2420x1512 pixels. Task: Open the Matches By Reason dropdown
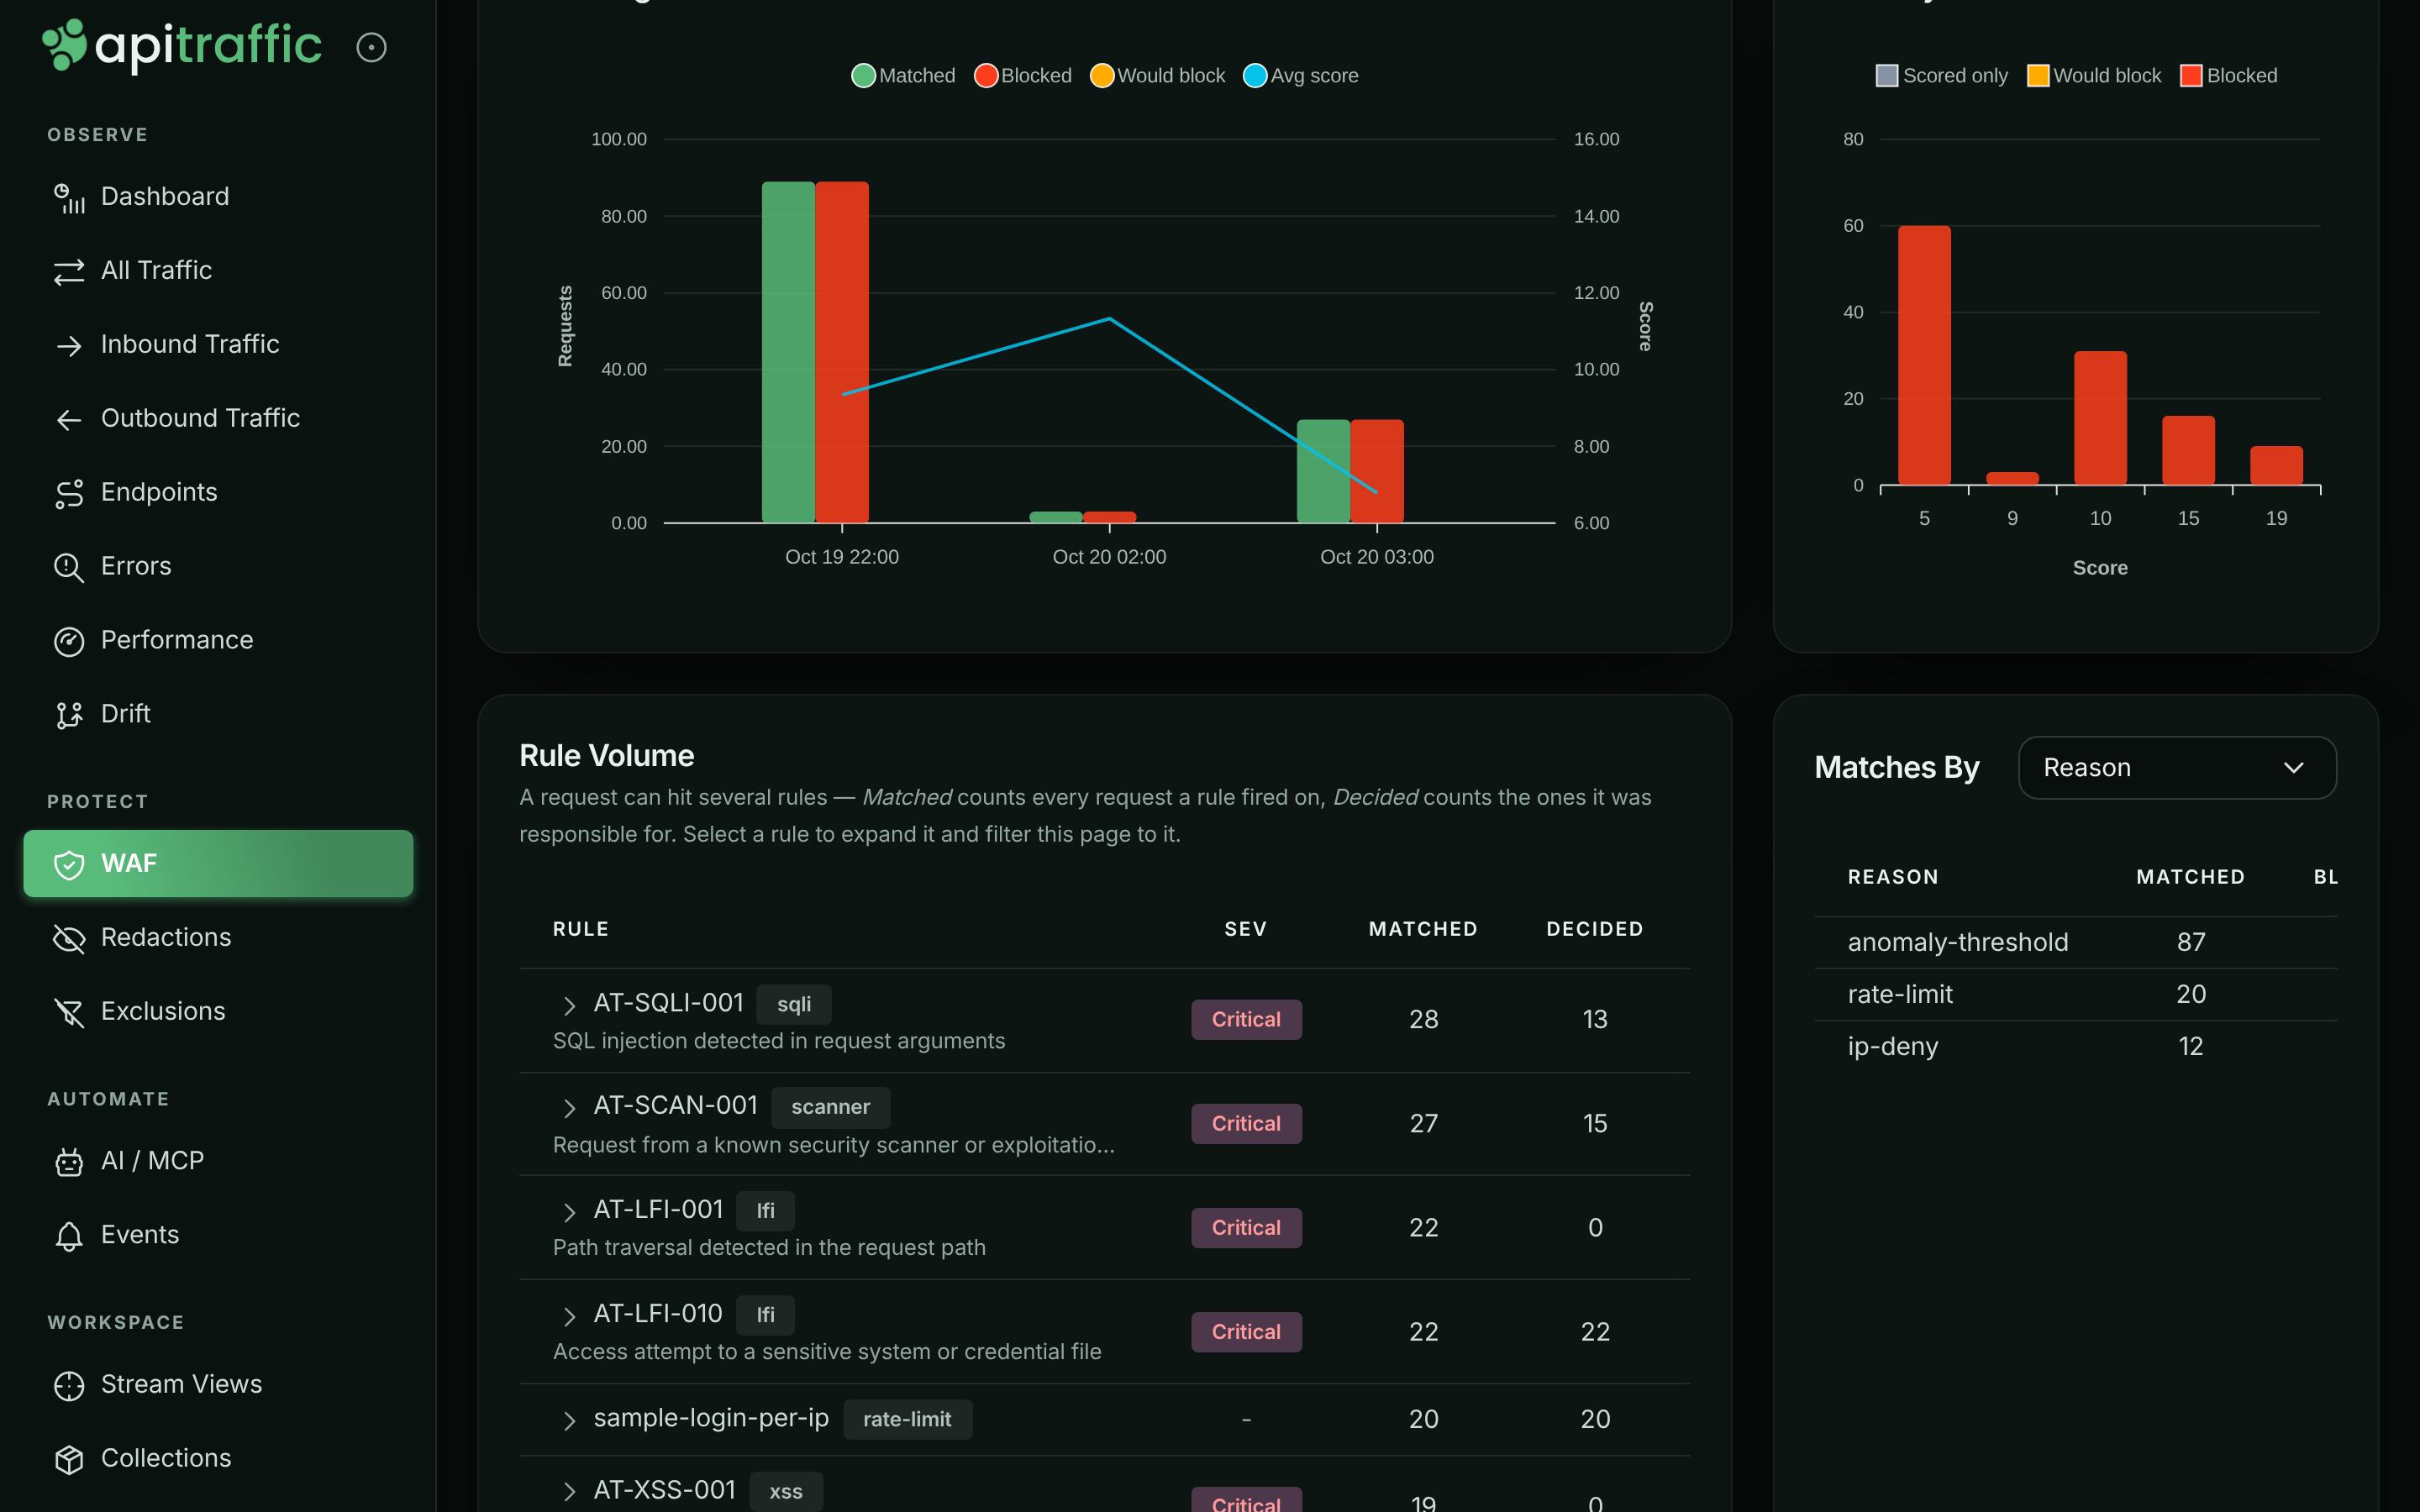[2177, 768]
